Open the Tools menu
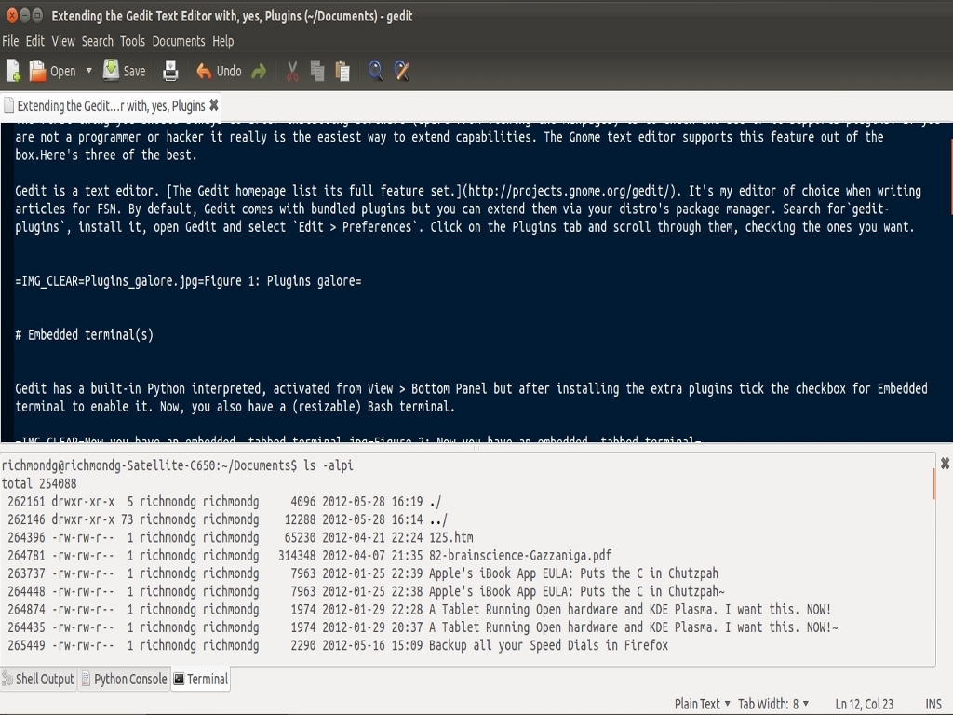This screenshot has width=953, height=715. pyautogui.click(x=132, y=41)
